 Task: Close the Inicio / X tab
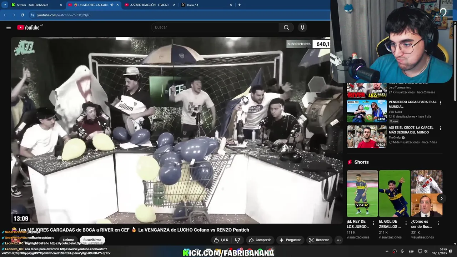pyautogui.click(x=231, y=5)
